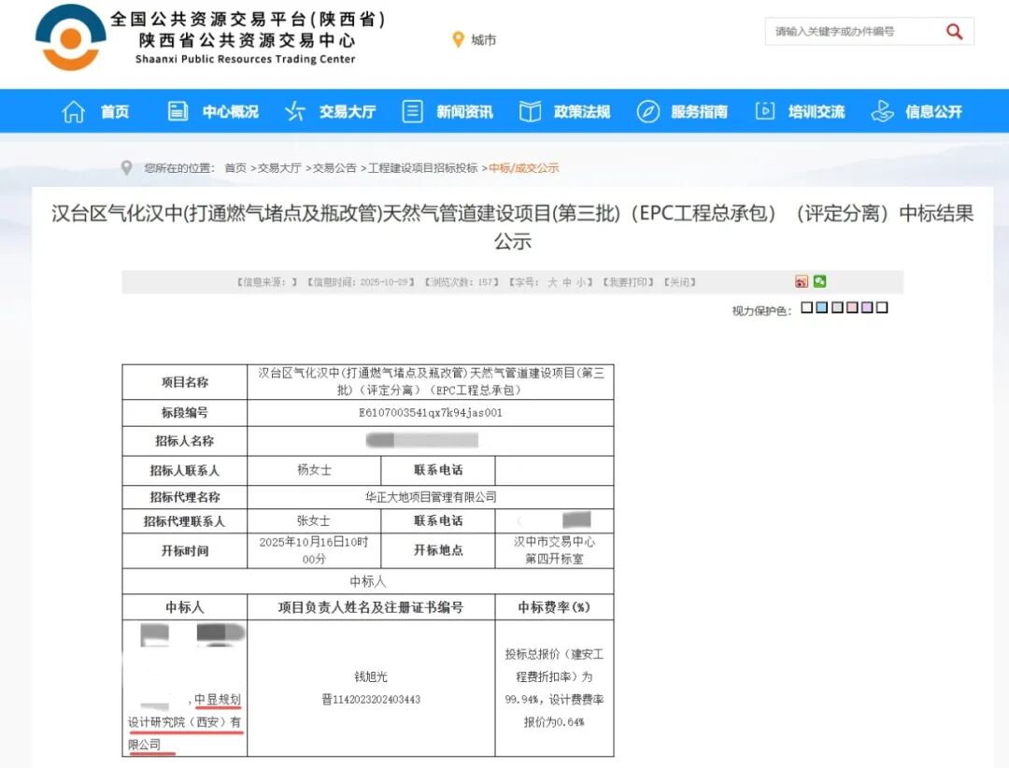1009x768 pixels.
Task: Click the 服务指南 compass icon
Action: pos(647,112)
